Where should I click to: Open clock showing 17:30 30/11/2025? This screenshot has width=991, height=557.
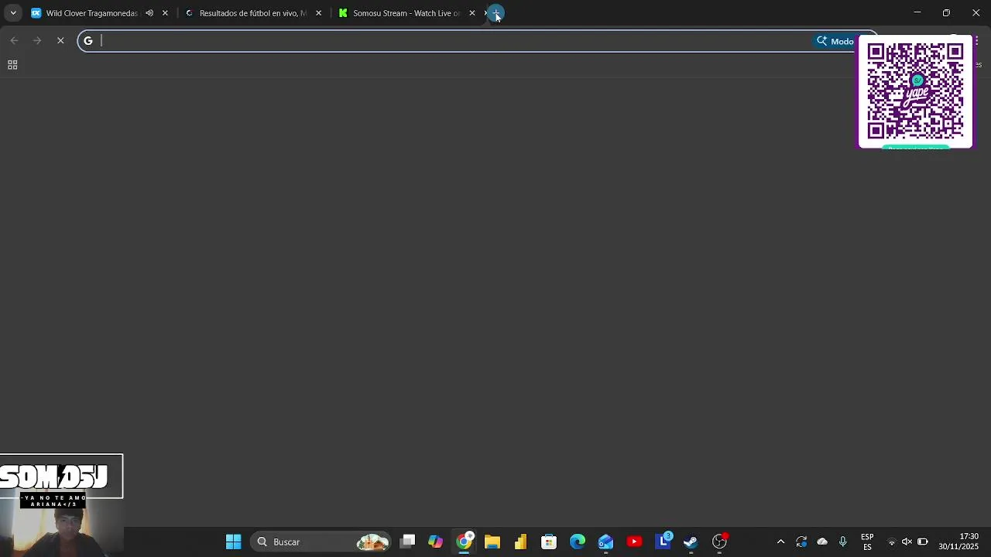click(958, 542)
